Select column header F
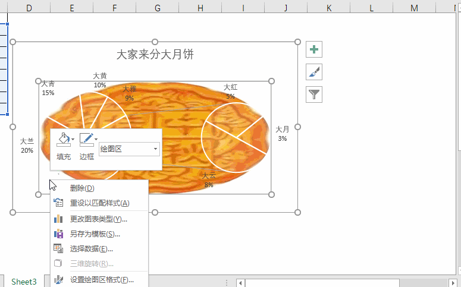461x287 pixels. pos(115,8)
